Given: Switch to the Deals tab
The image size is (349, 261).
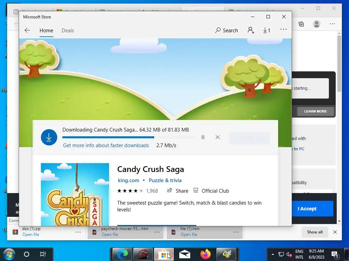Looking at the screenshot, I should (68, 30).
